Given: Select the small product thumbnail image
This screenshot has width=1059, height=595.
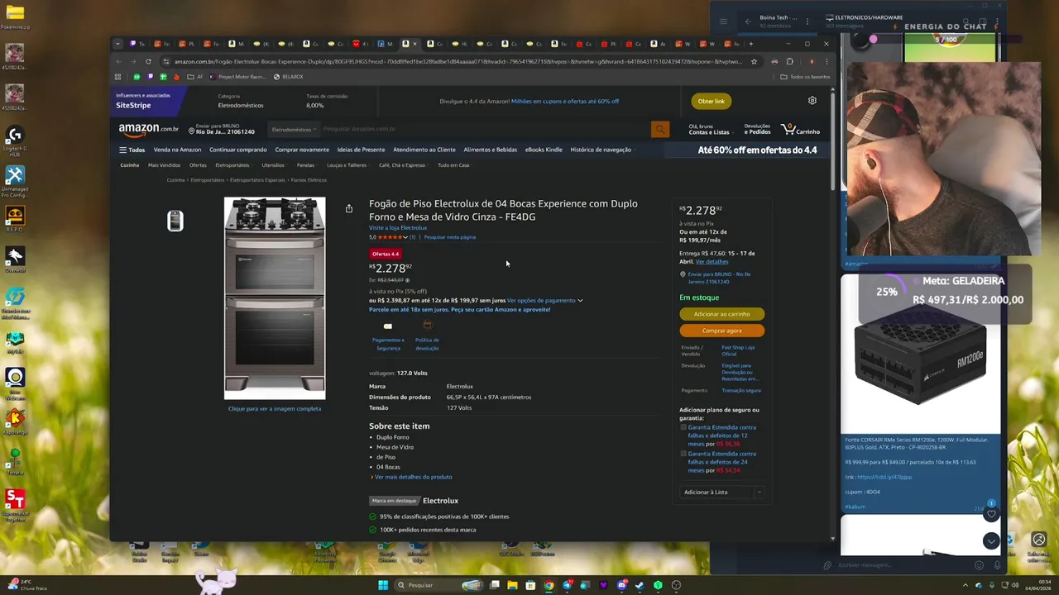Looking at the screenshot, I should (x=175, y=221).
